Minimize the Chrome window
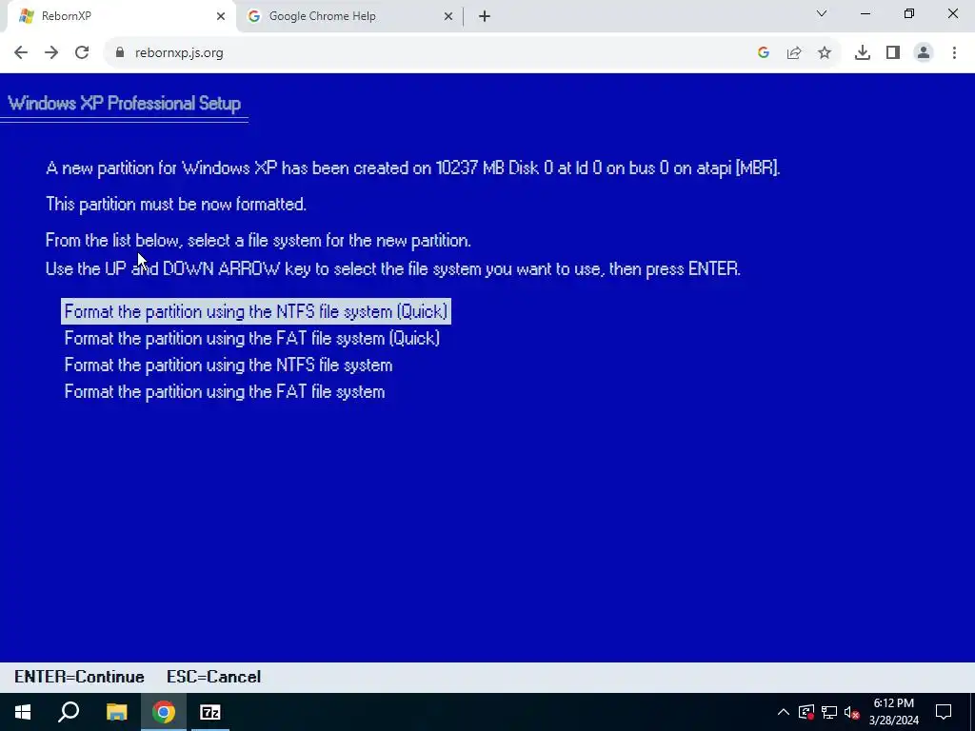Image resolution: width=975 pixels, height=731 pixels. pyautogui.click(x=866, y=13)
